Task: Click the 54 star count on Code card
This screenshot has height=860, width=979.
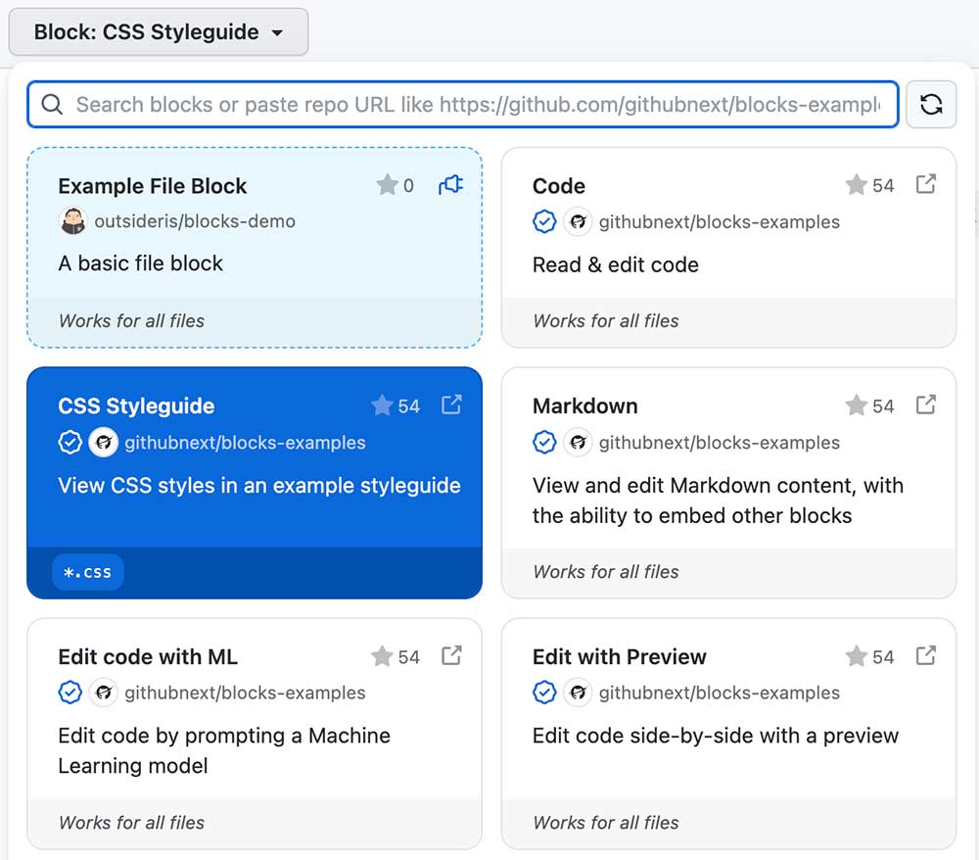Action: coord(883,185)
